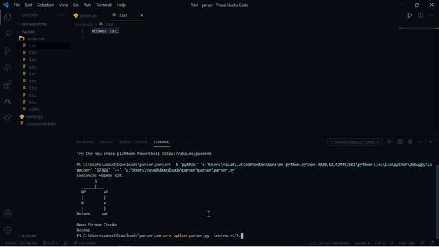Viewport: 439px width, 247px height.
Task: Split the terminal pane
Action: [x=400, y=142]
